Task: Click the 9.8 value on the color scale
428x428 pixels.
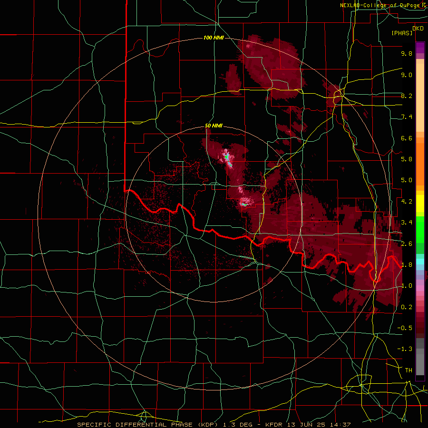Action: click(407, 53)
